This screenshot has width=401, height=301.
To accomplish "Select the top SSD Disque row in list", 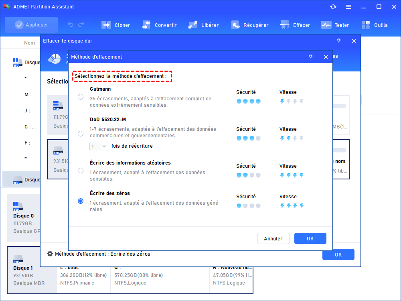I will click(x=21, y=63).
